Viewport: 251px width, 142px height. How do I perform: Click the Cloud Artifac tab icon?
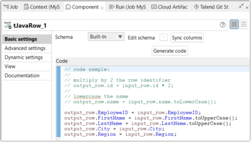click(x=154, y=7)
